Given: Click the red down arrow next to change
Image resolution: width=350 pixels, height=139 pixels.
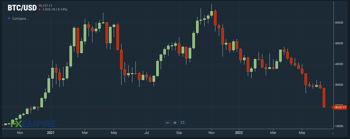Looking at the screenshot, I should click(39, 9).
